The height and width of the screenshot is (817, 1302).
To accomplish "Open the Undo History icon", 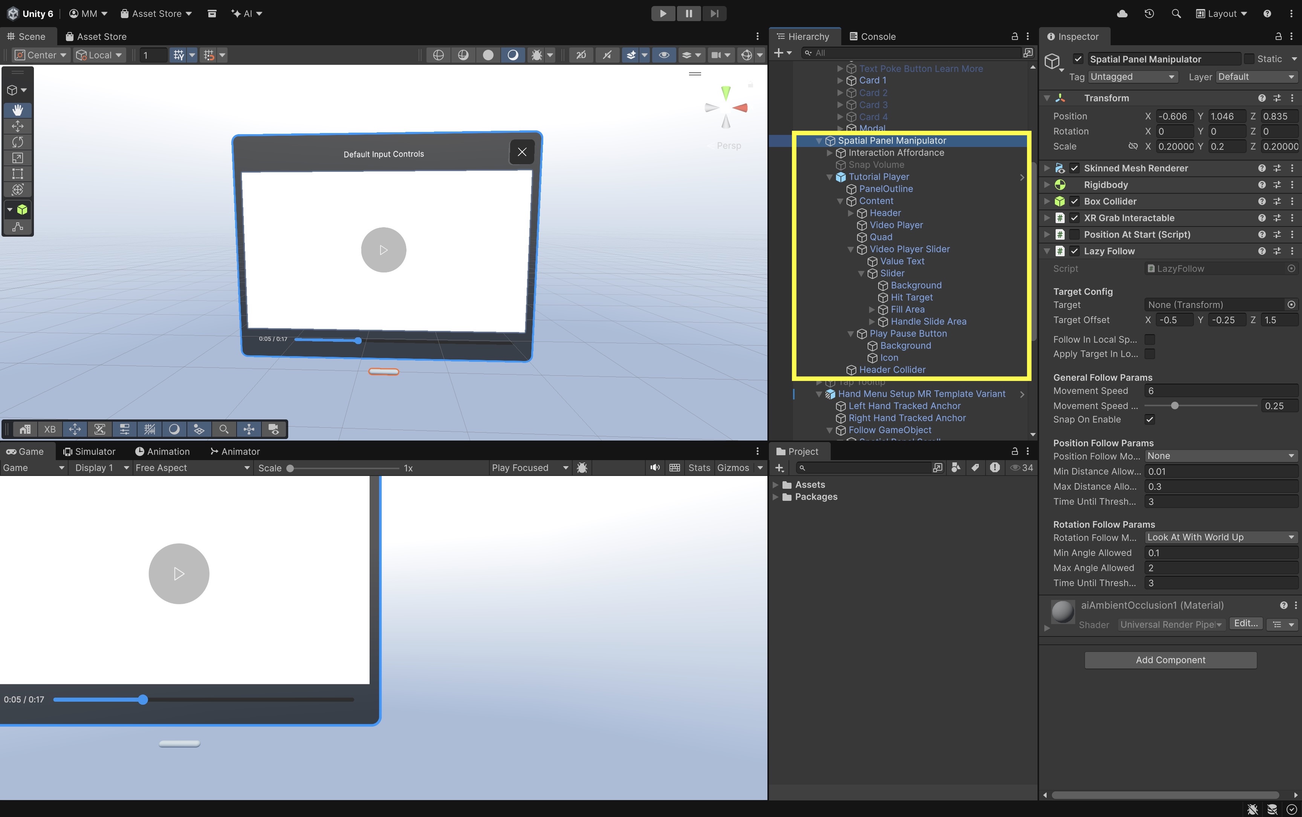I will pyautogui.click(x=1149, y=14).
